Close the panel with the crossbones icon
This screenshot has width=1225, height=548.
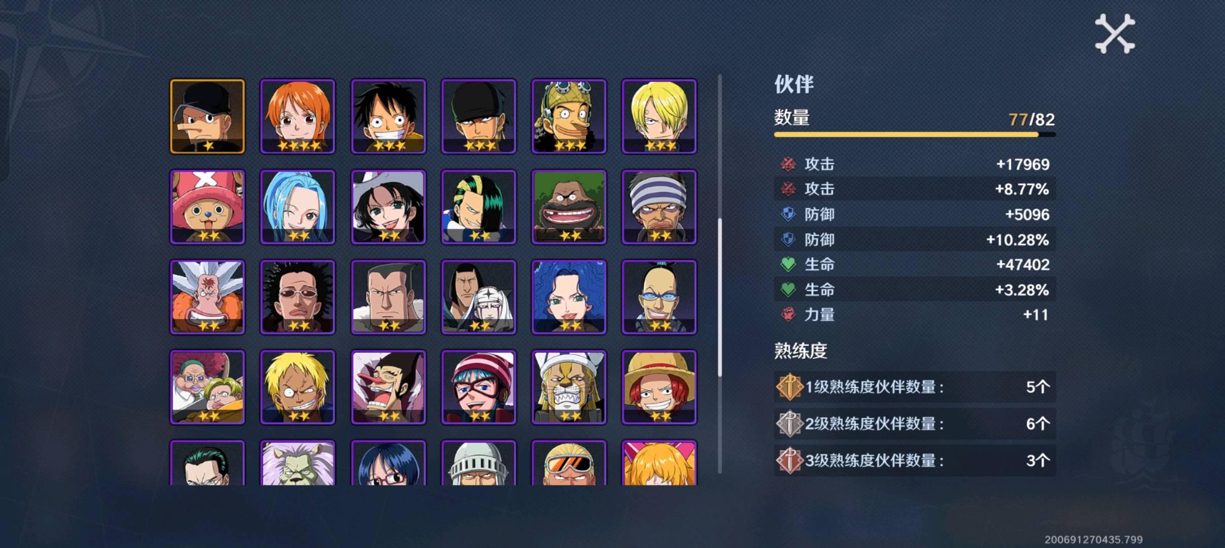point(1115,33)
